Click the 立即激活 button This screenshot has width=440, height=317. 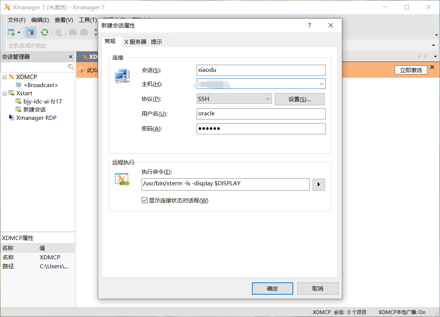click(411, 70)
